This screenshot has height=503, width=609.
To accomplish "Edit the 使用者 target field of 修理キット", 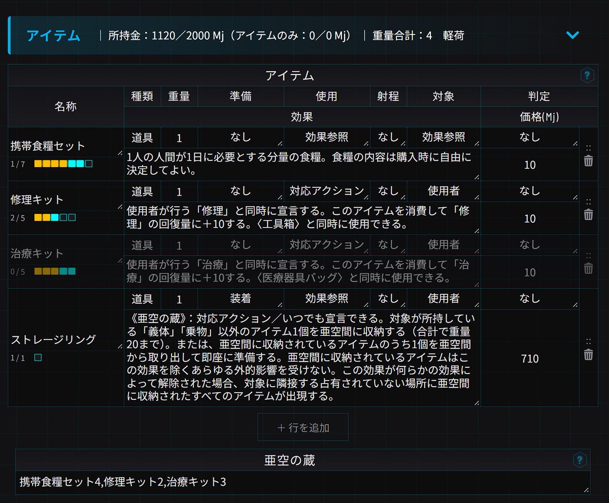I will pos(444,191).
